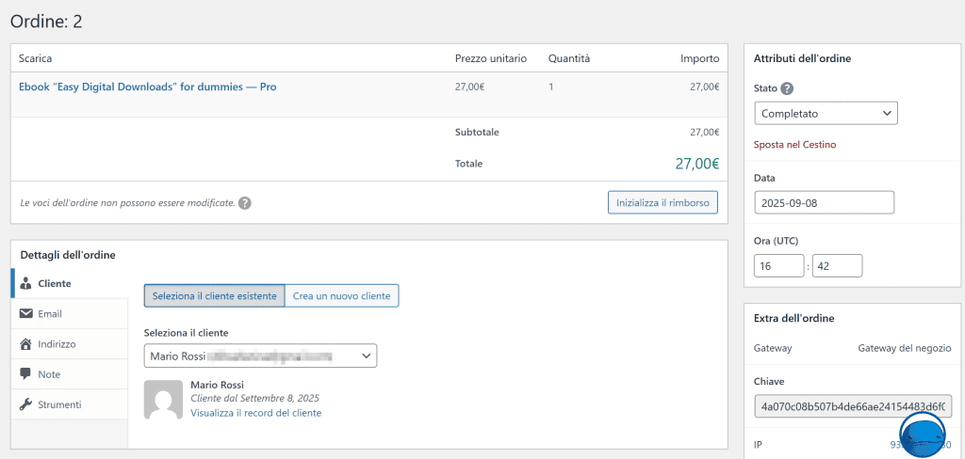Click the Strumenti wrench icon
Viewport: 965px width, 459px height.
pos(25,404)
